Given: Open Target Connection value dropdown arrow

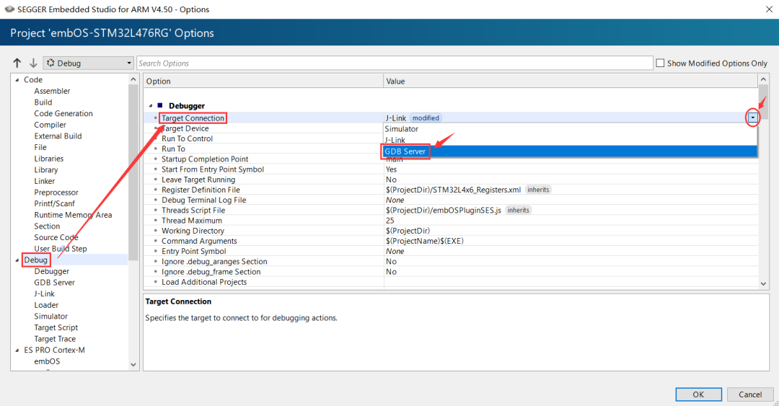Looking at the screenshot, I should click(752, 118).
